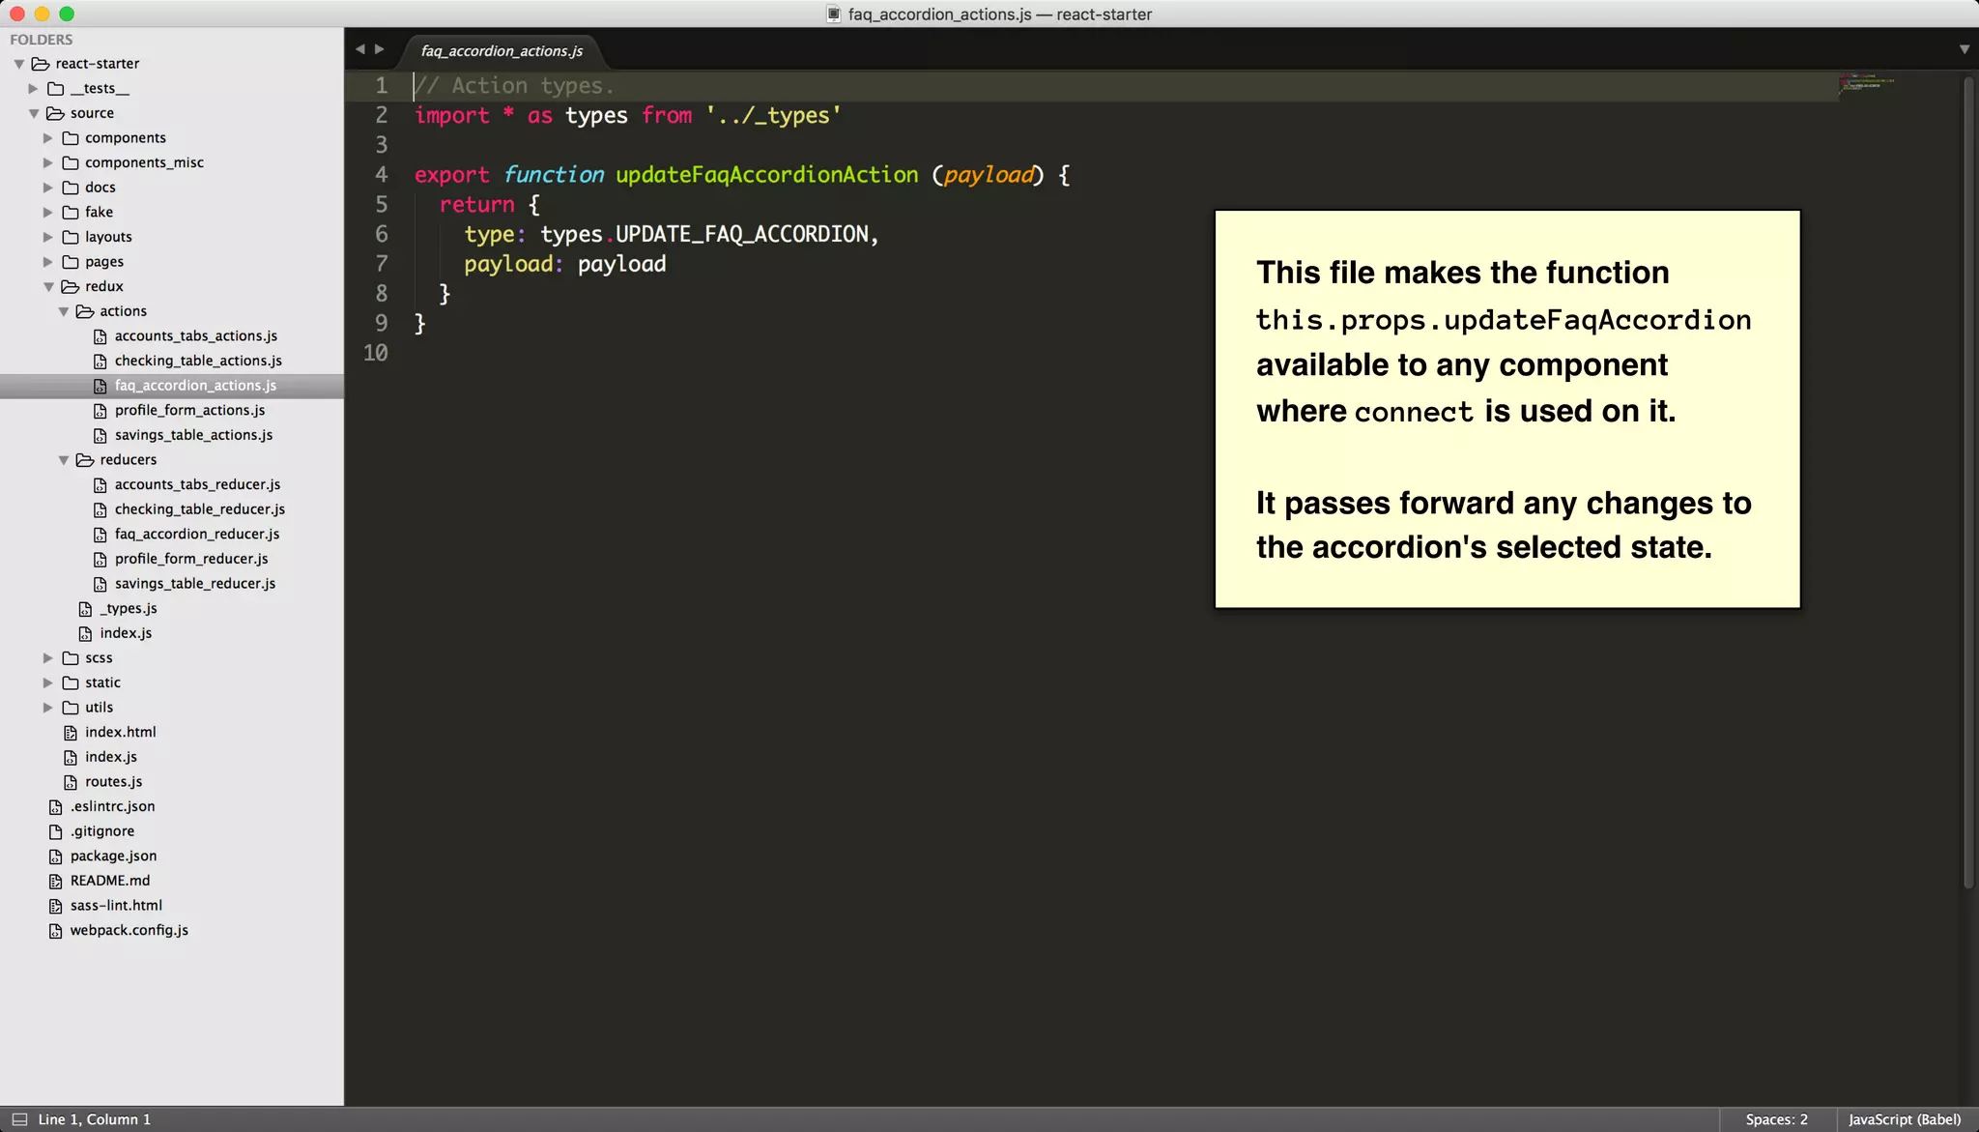Screen dimensions: 1979x1132
Task: Expand the components_misc folder
Action: coord(48,163)
